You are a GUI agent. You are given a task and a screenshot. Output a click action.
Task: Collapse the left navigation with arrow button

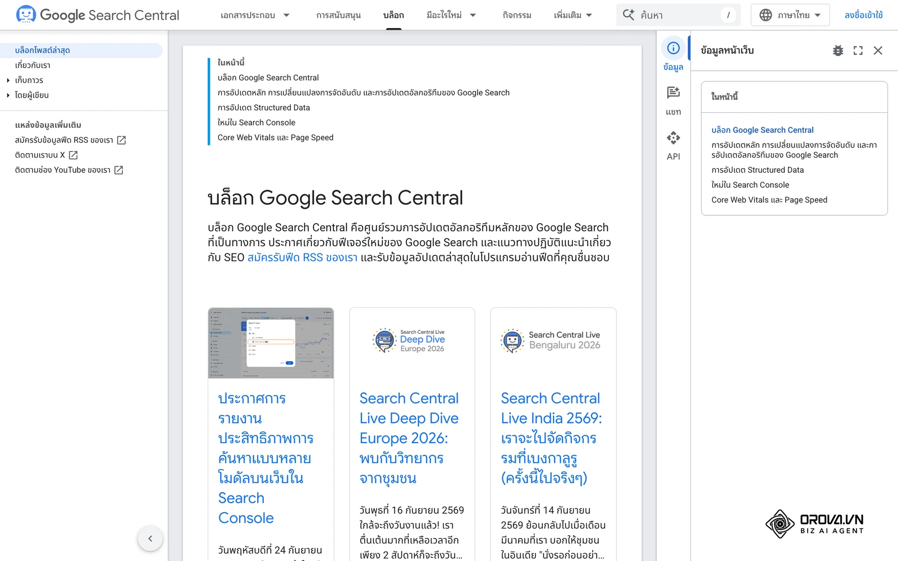(x=150, y=539)
